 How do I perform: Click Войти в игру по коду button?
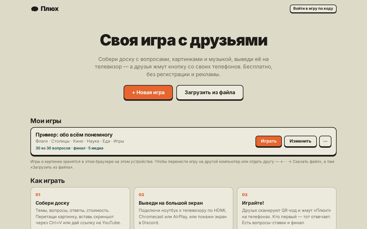[x=313, y=9]
